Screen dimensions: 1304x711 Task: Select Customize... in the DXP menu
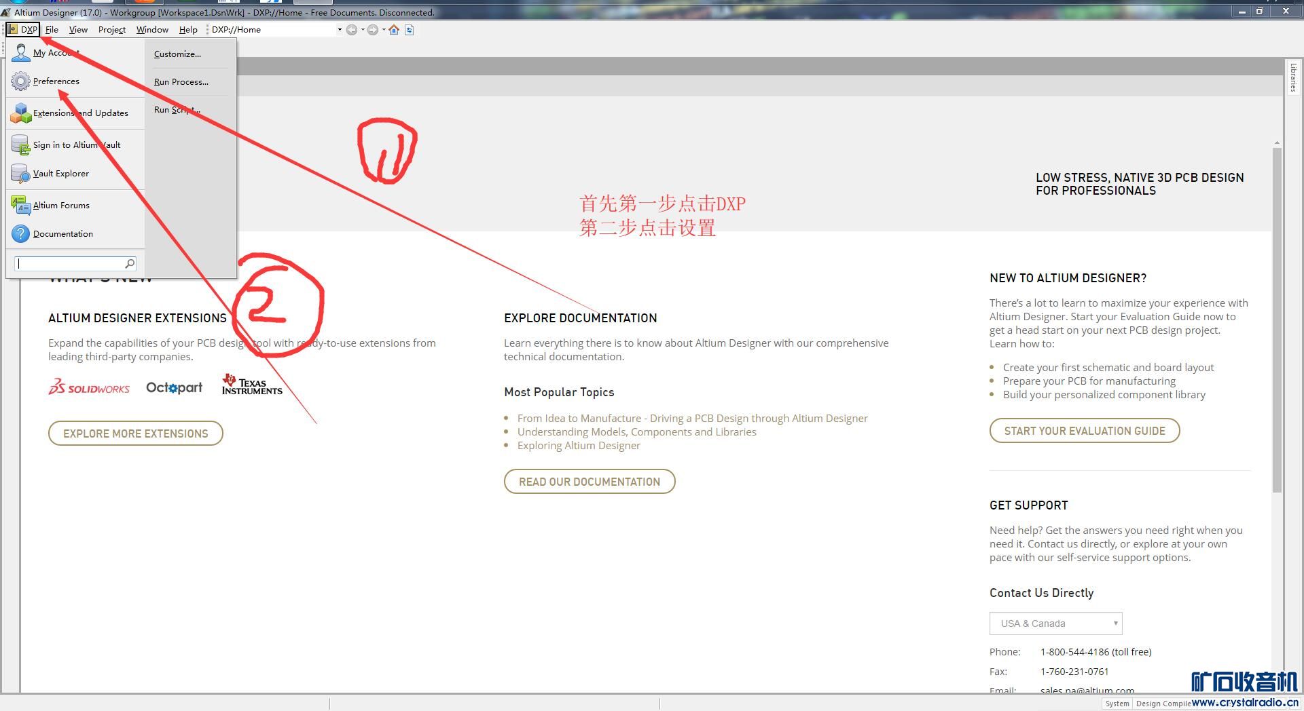(177, 54)
